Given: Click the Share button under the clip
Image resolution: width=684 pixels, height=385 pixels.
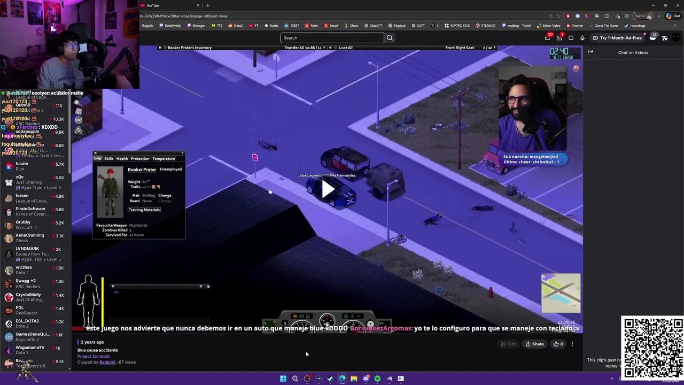Looking at the screenshot, I should click(x=534, y=344).
